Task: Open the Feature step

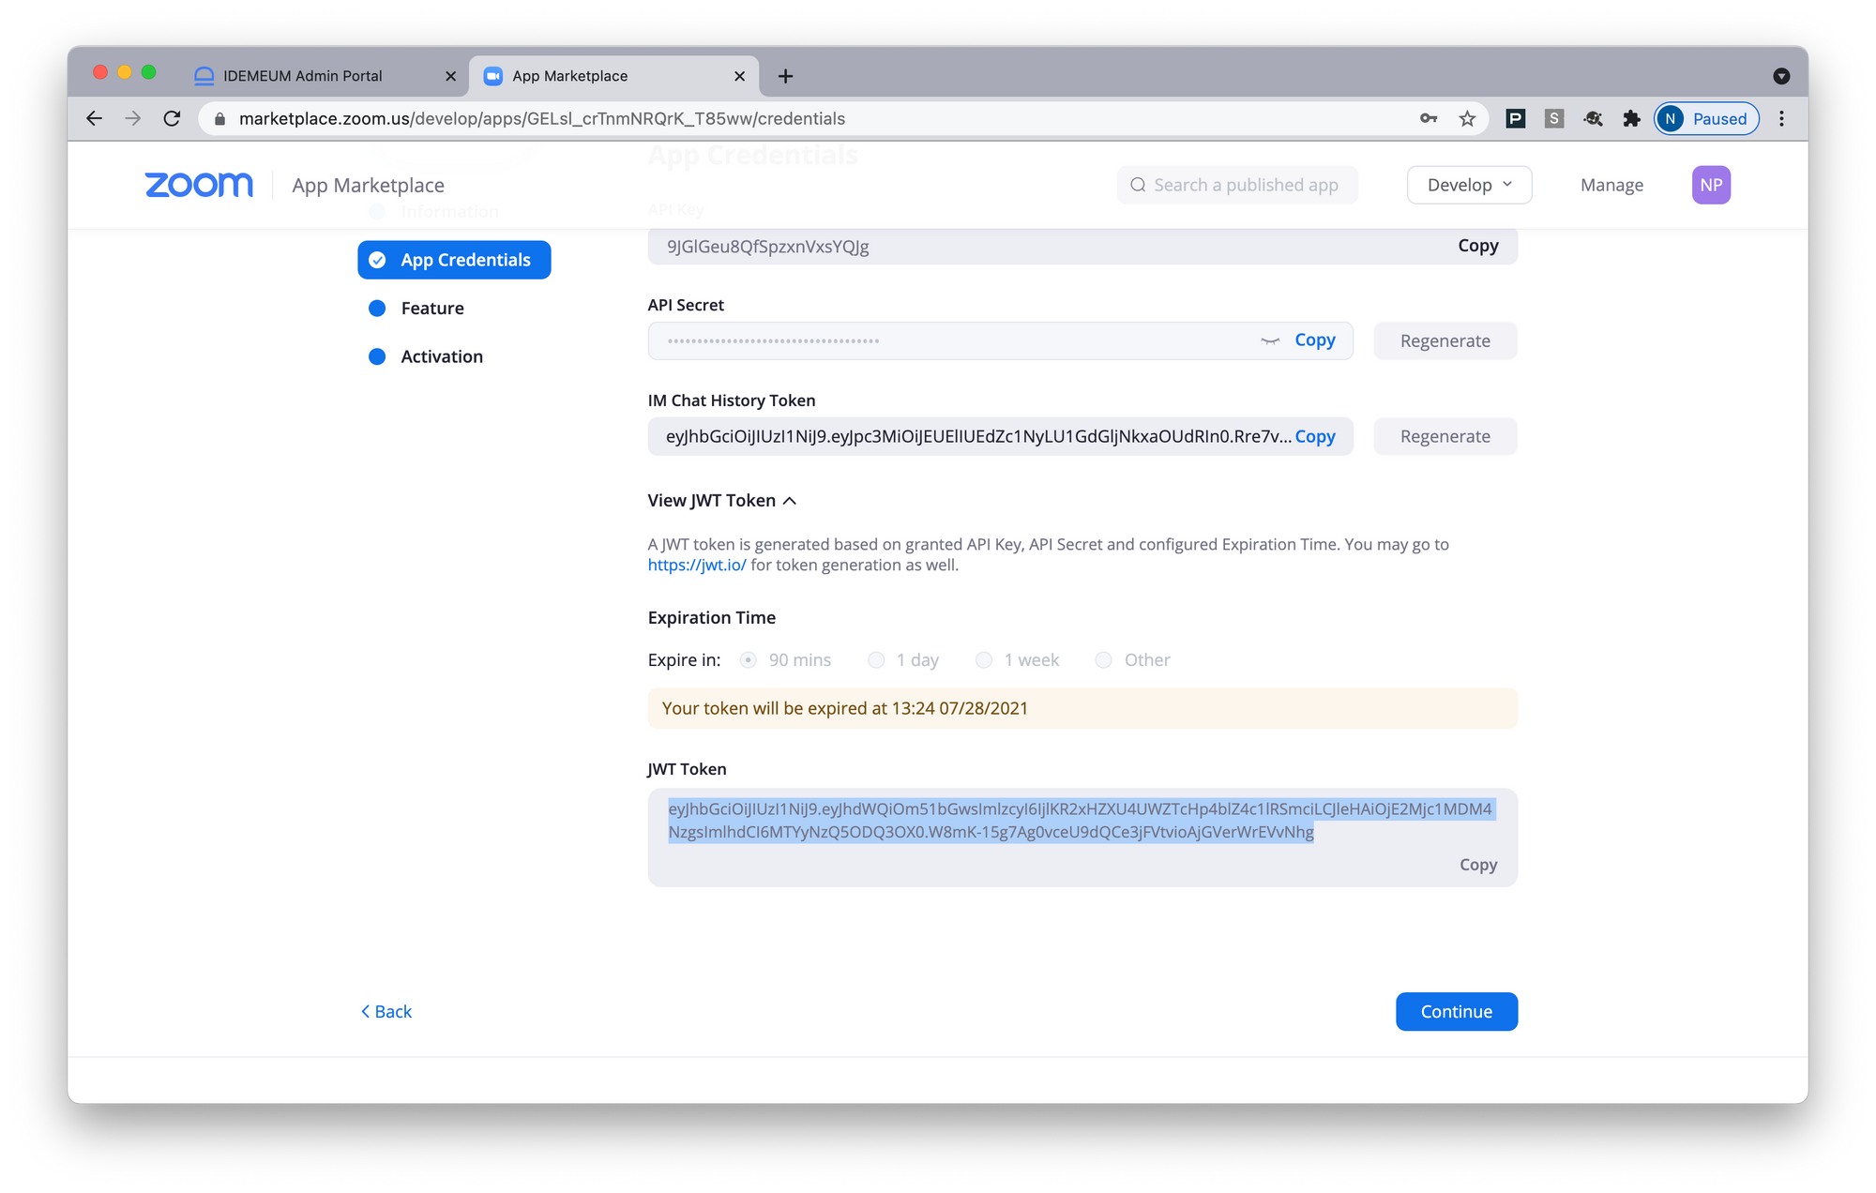Action: coord(431,309)
